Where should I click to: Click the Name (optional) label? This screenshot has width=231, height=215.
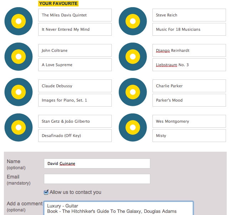(16, 165)
